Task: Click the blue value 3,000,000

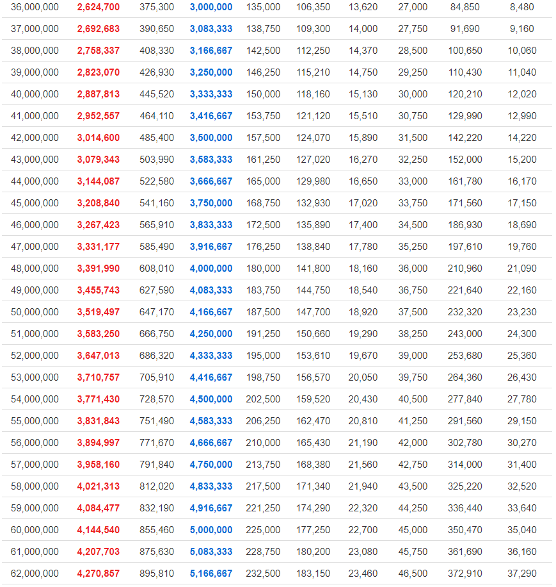Action: click(211, 7)
